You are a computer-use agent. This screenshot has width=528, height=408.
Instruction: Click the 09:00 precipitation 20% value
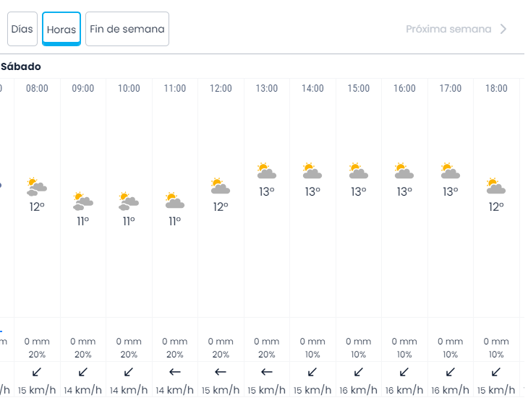[83, 355]
